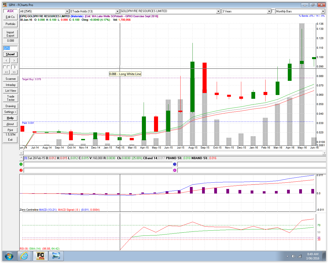Tick the first small checkbox beside the 3 field
Viewport: 328px width, 263px height.
pyautogui.click(x=5, y=67)
